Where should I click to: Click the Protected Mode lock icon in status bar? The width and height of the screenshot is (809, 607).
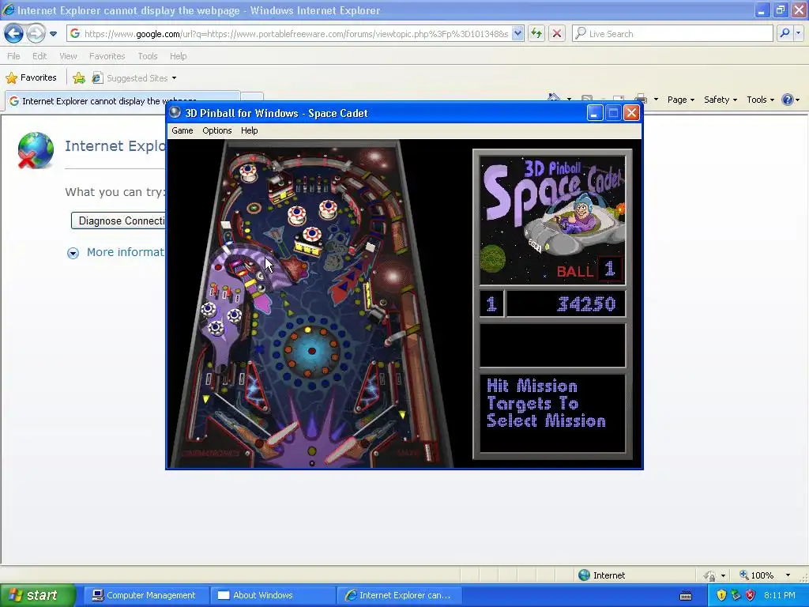coord(710,575)
